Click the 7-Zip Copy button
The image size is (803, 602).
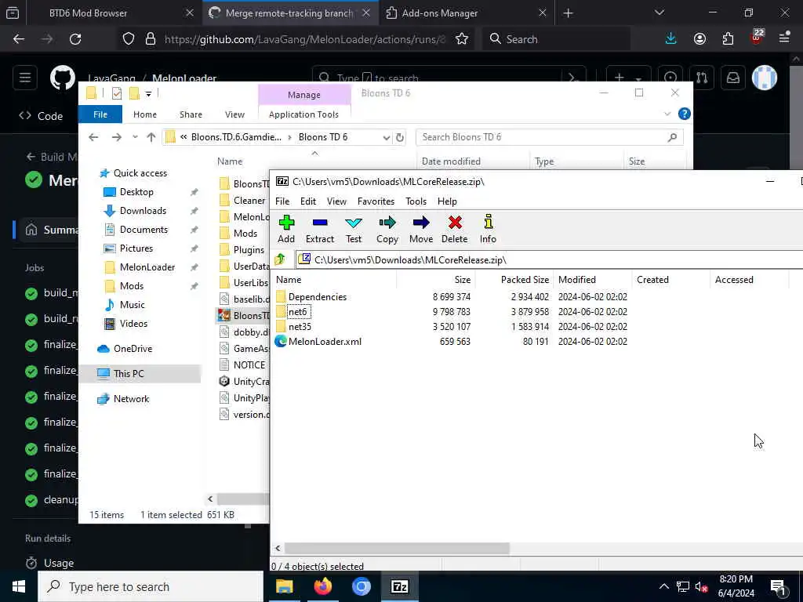pos(387,229)
